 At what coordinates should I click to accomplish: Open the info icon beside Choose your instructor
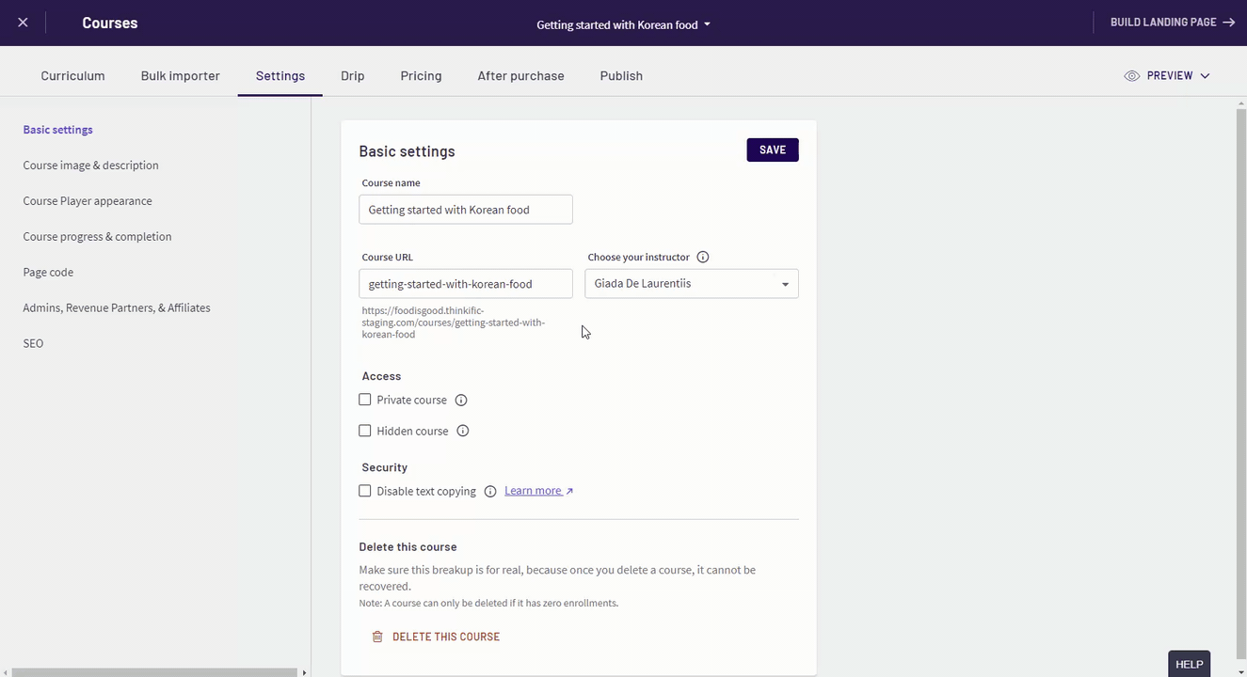[x=703, y=257]
